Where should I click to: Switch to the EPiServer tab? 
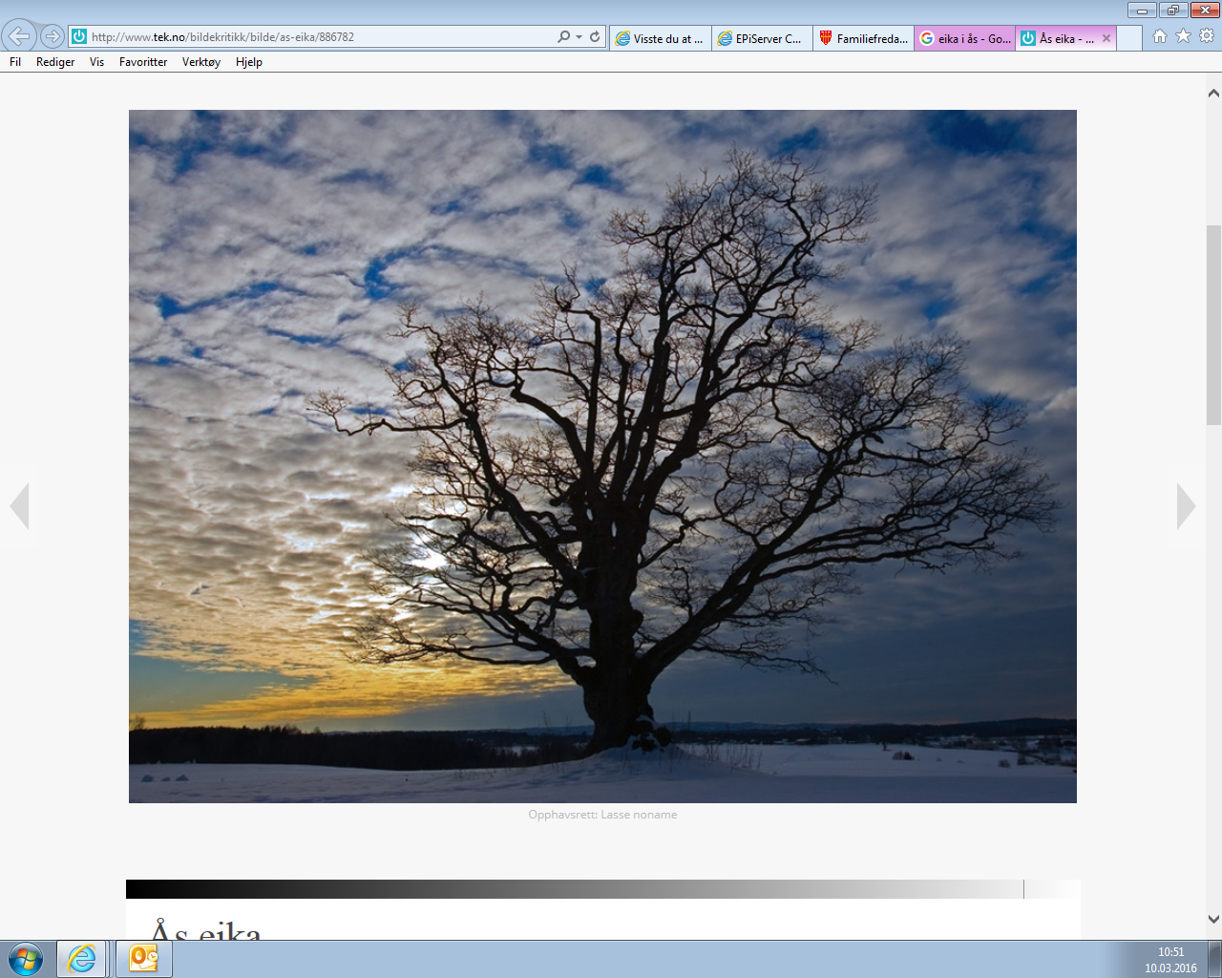tap(762, 38)
